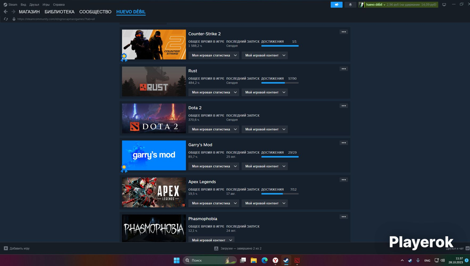470x266 pixels.
Task: Click the announcements megaphone icon
Action: 336,5
